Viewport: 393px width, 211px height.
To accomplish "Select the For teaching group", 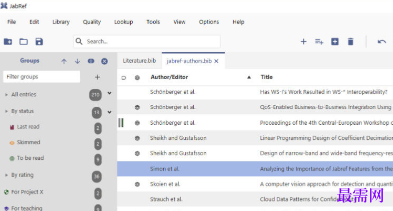I will point(27,208).
